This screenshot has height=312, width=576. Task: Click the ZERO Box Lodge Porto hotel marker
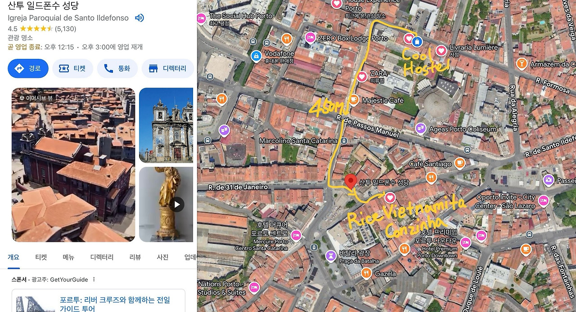coord(310,37)
